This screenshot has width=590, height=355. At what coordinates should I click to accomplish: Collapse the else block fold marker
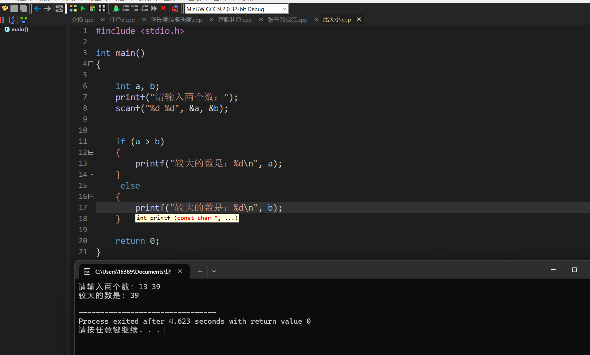coord(91,197)
